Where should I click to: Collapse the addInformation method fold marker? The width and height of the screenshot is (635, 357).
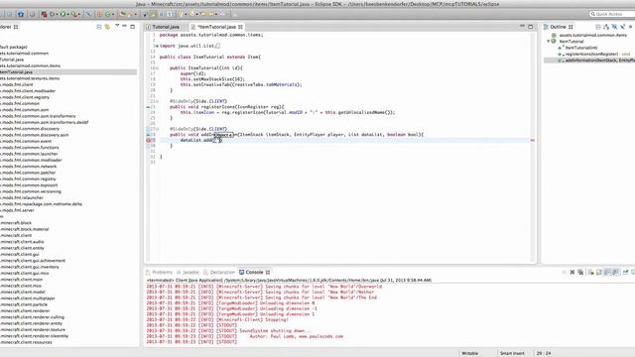point(157,129)
